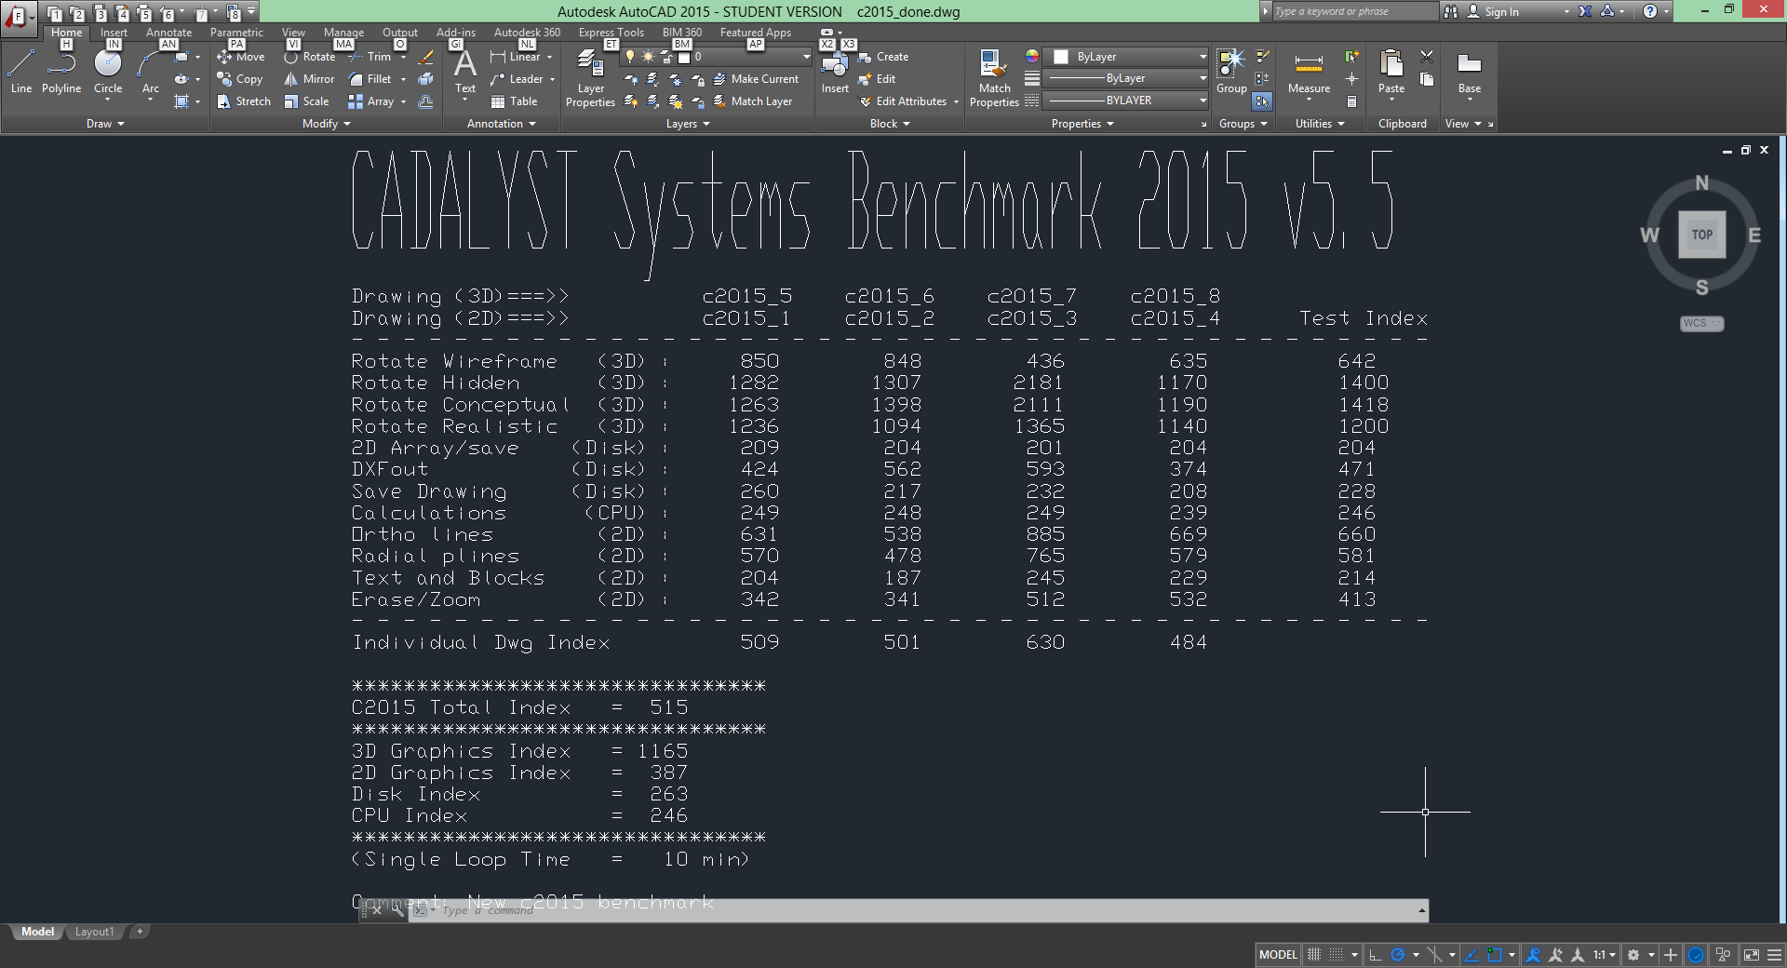Click the Text annotation tool
The image size is (1787, 968).
click(465, 73)
